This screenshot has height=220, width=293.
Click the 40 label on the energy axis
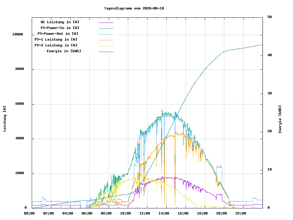click(269, 55)
